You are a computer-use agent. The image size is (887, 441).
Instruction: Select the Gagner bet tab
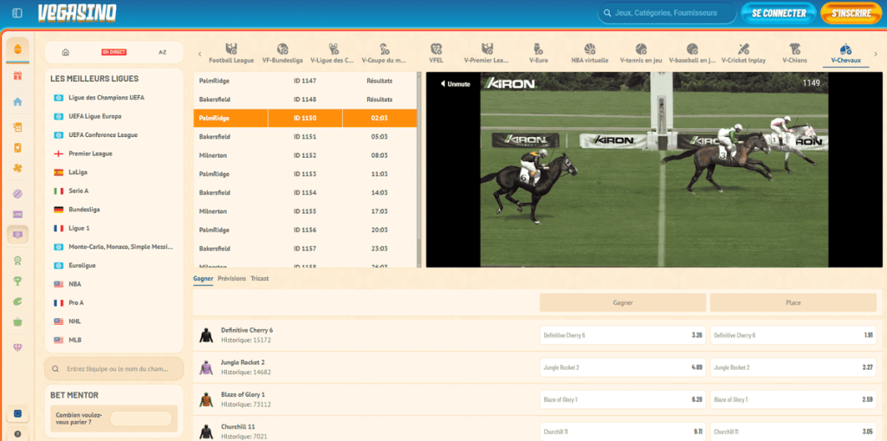203,278
